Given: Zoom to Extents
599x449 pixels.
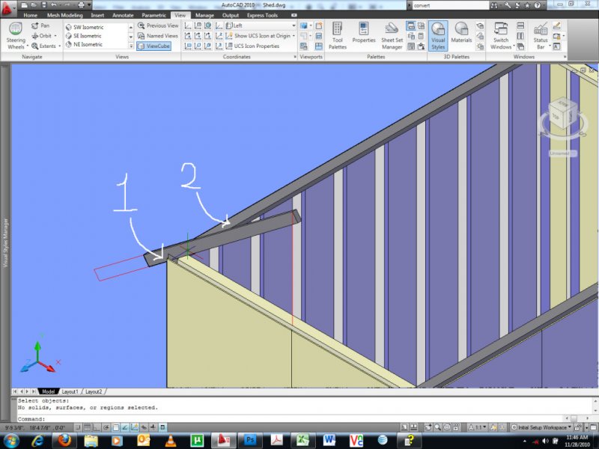Looking at the screenshot, I should click(43, 46).
